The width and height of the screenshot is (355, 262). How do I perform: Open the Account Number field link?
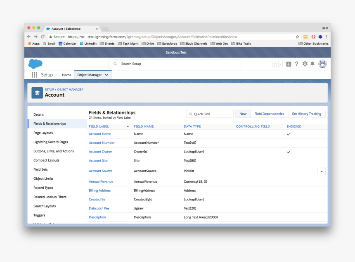click(102, 143)
